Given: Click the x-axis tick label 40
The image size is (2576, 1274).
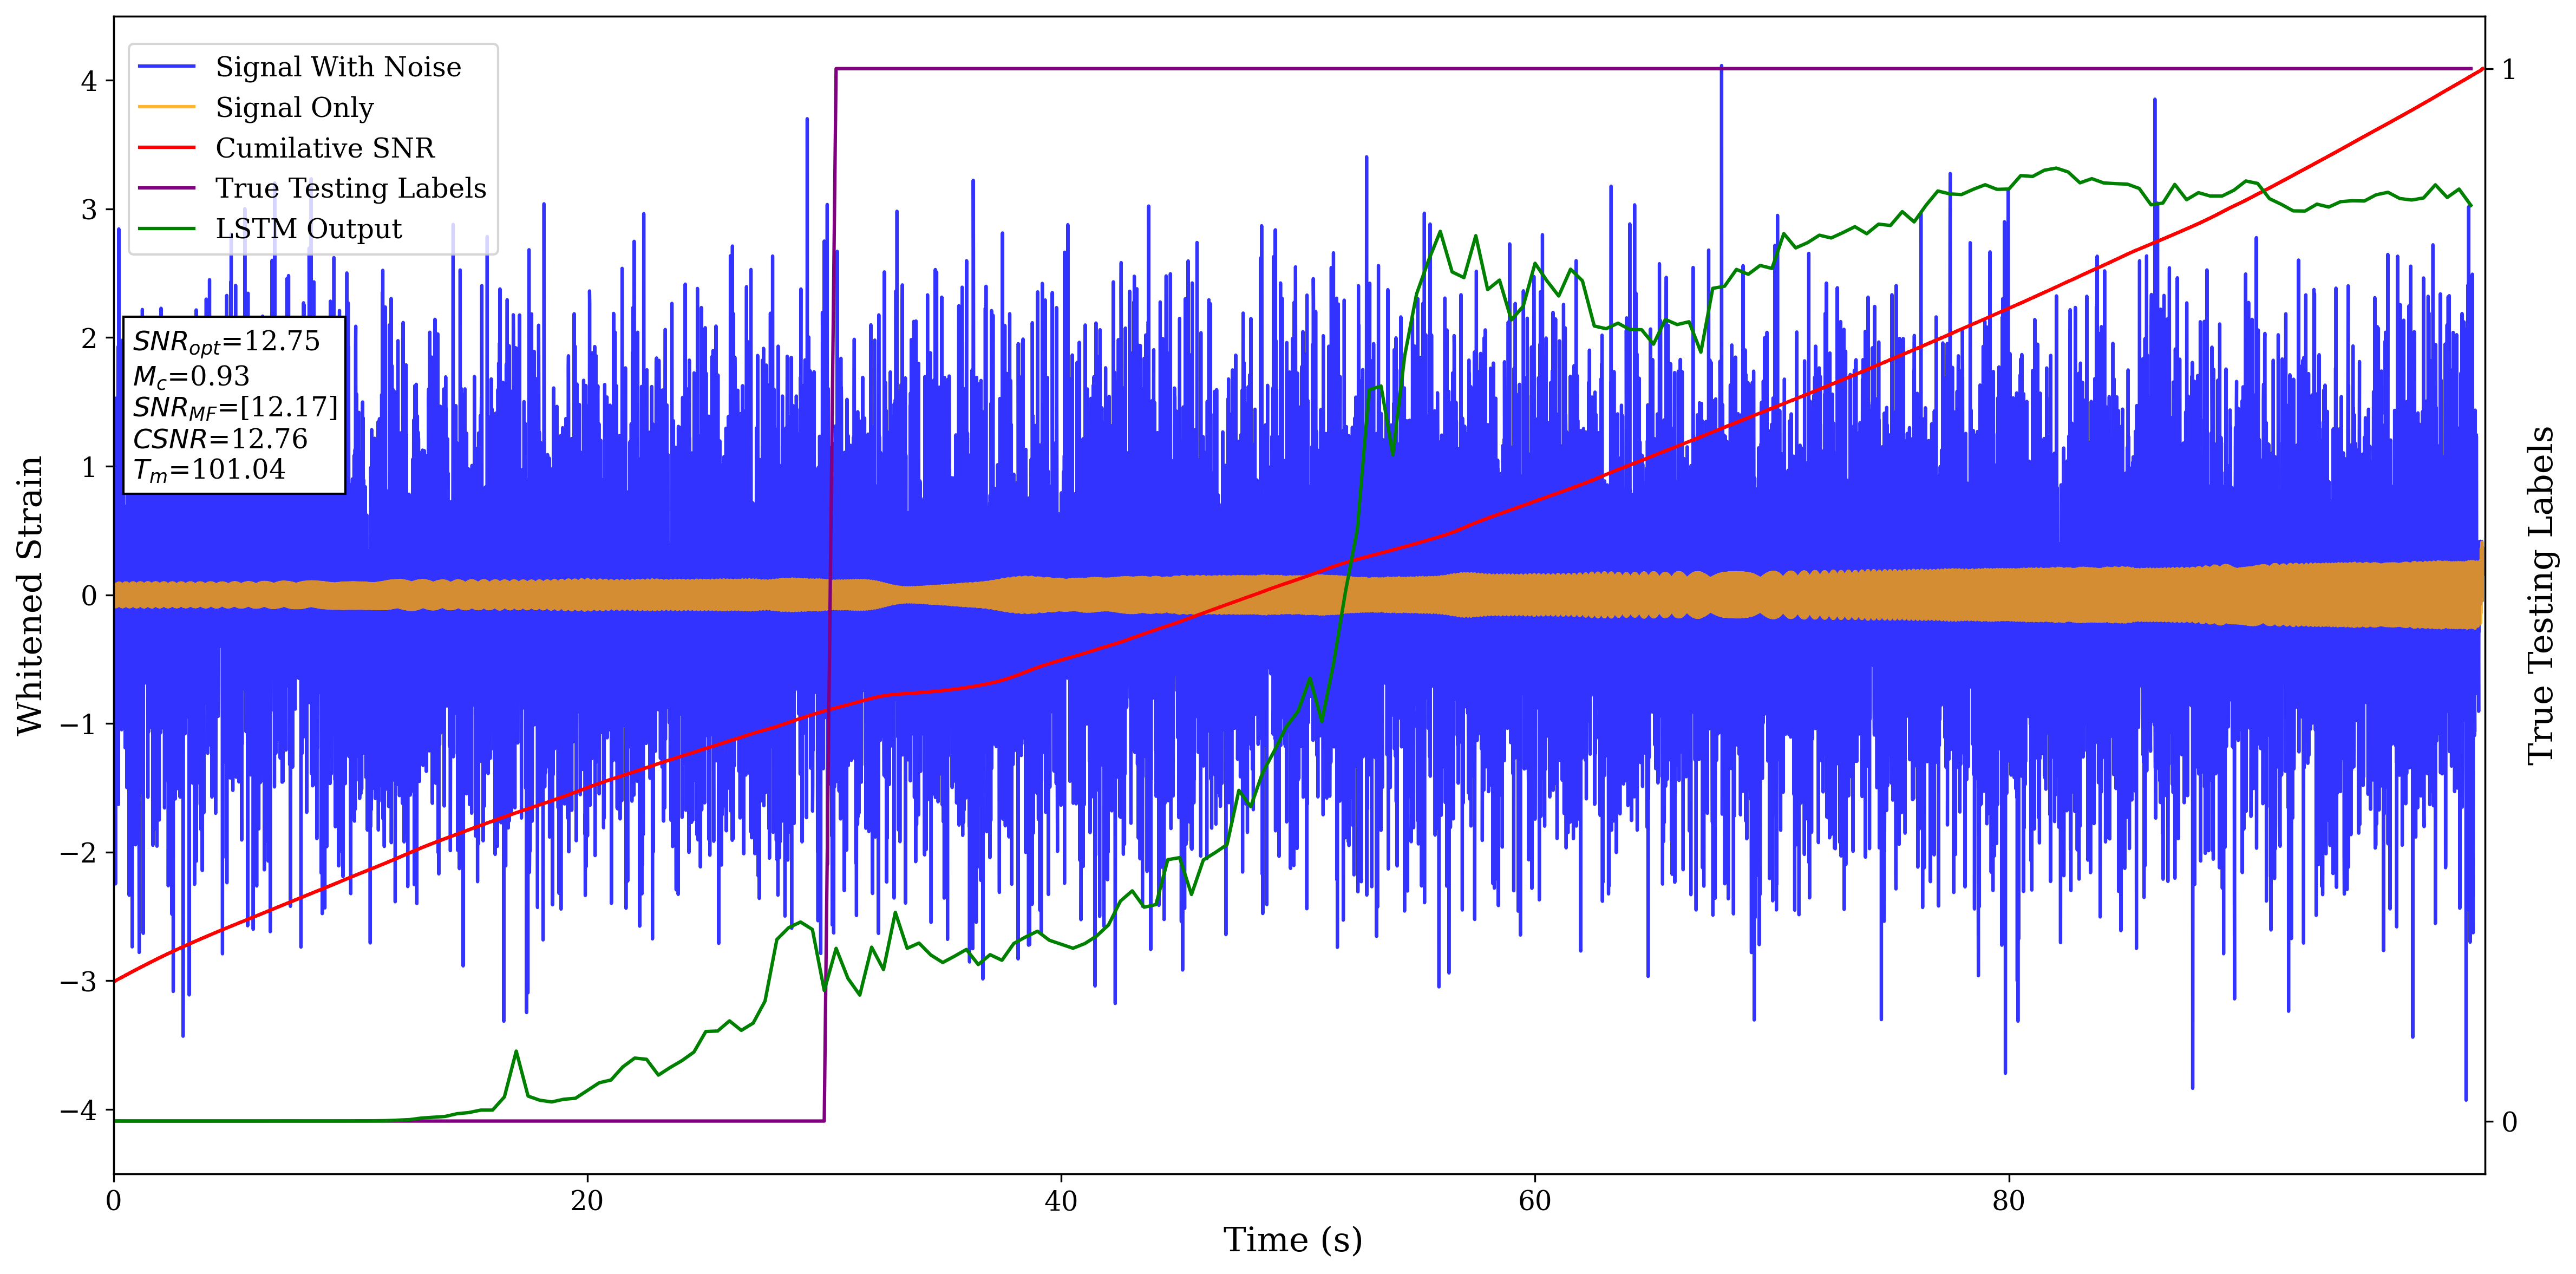Looking at the screenshot, I should pyautogui.click(x=1060, y=1201).
